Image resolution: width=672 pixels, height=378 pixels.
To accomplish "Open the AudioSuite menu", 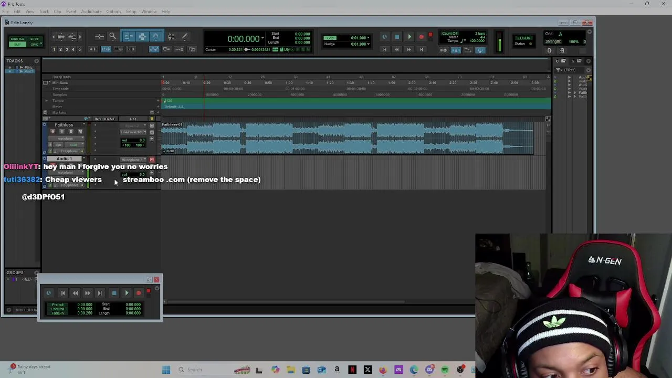I will click(91, 12).
